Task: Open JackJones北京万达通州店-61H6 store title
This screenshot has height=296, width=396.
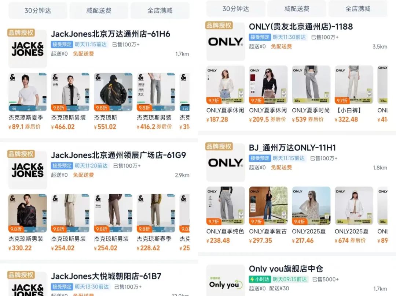Action: click(x=111, y=34)
